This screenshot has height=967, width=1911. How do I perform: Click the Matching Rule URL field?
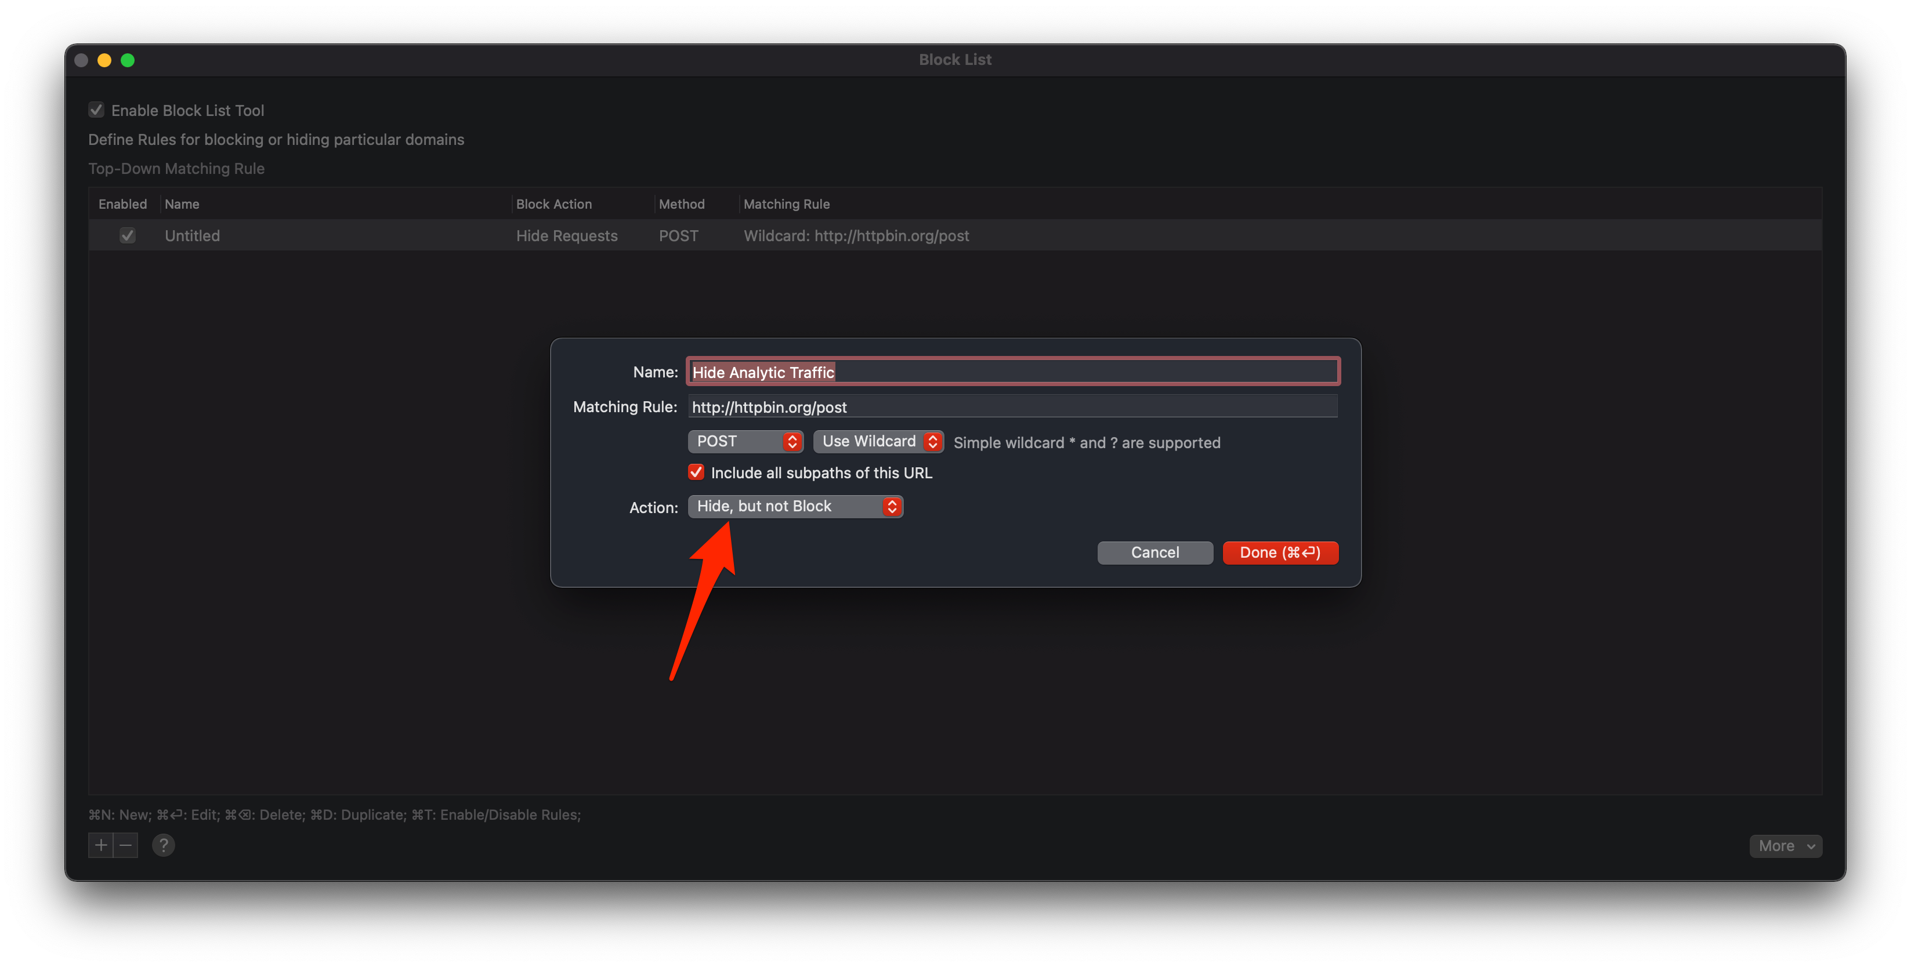[1012, 407]
